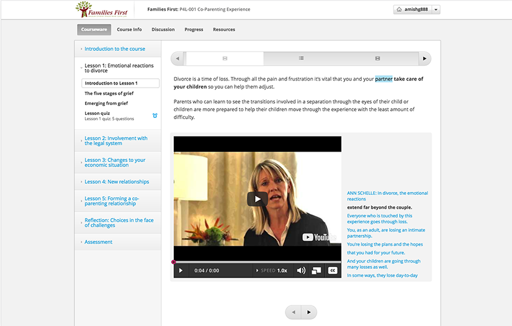The image size is (512, 326).
Task: Go to the Discussion tab
Action: (x=163, y=29)
